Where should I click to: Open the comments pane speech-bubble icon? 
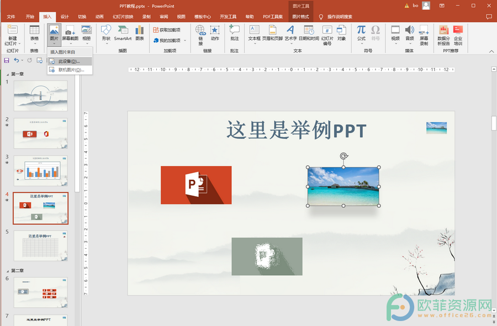coord(489,17)
